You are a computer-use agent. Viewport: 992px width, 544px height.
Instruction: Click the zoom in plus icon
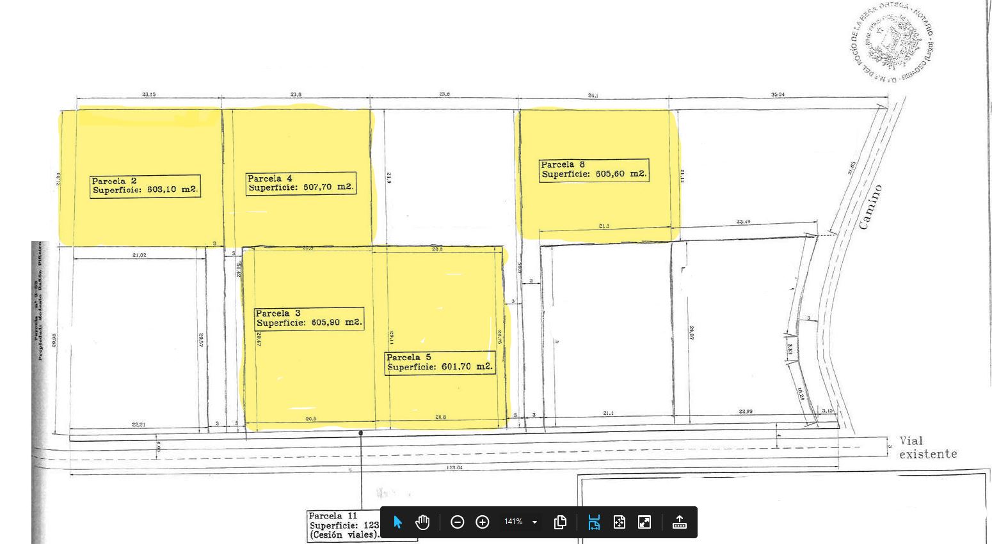pyautogui.click(x=483, y=522)
